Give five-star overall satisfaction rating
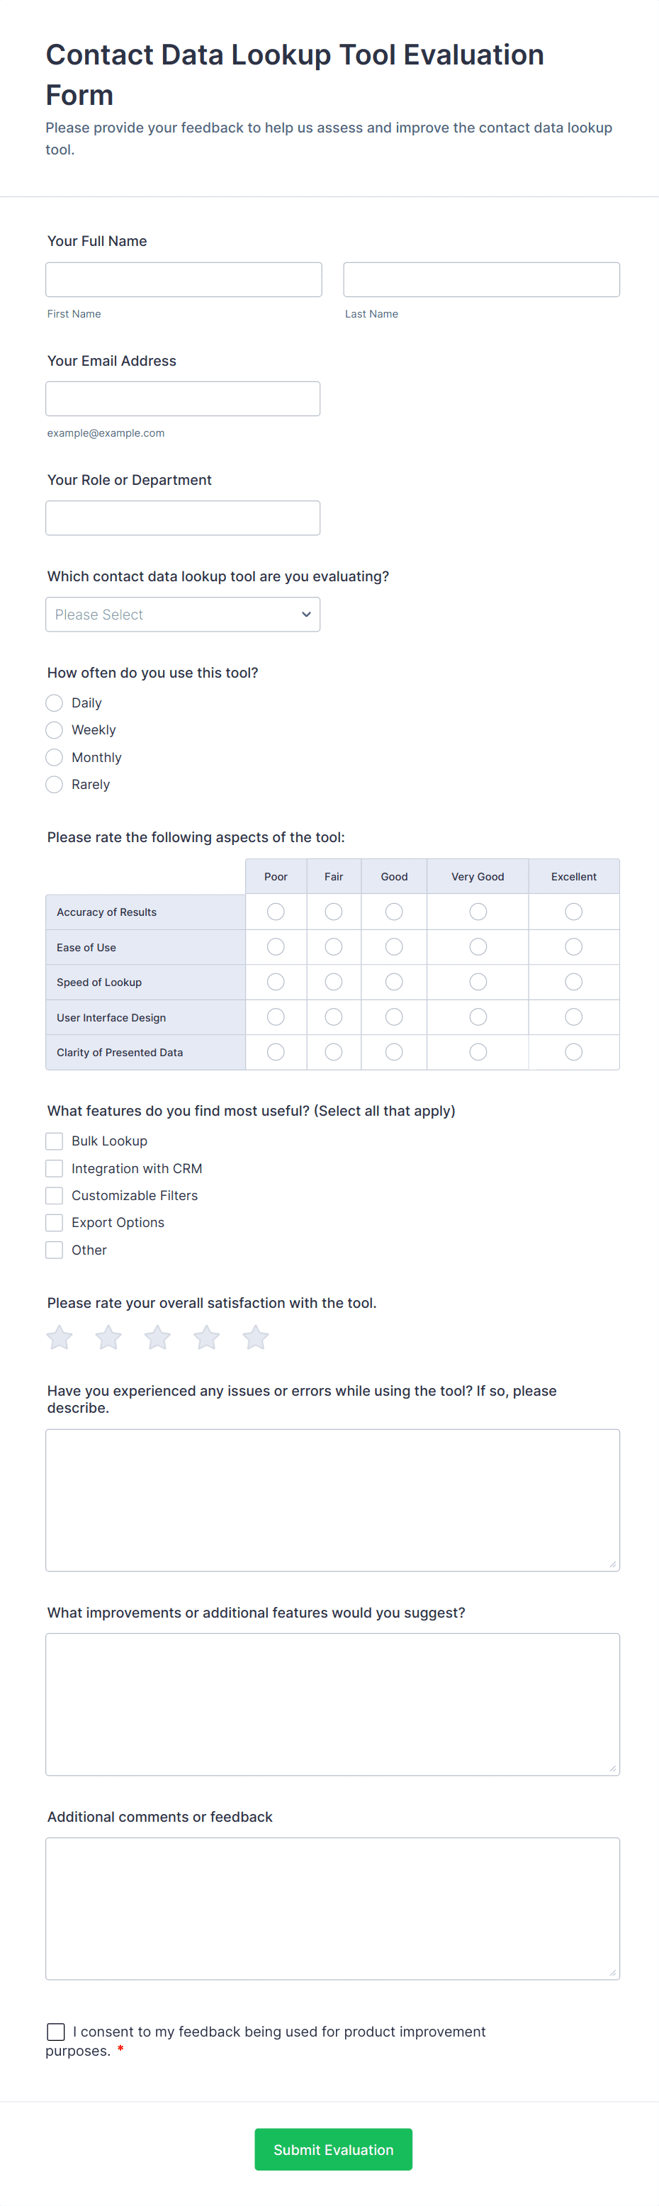The width and height of the screenshot is (659, 2206). pos(256,1338)
